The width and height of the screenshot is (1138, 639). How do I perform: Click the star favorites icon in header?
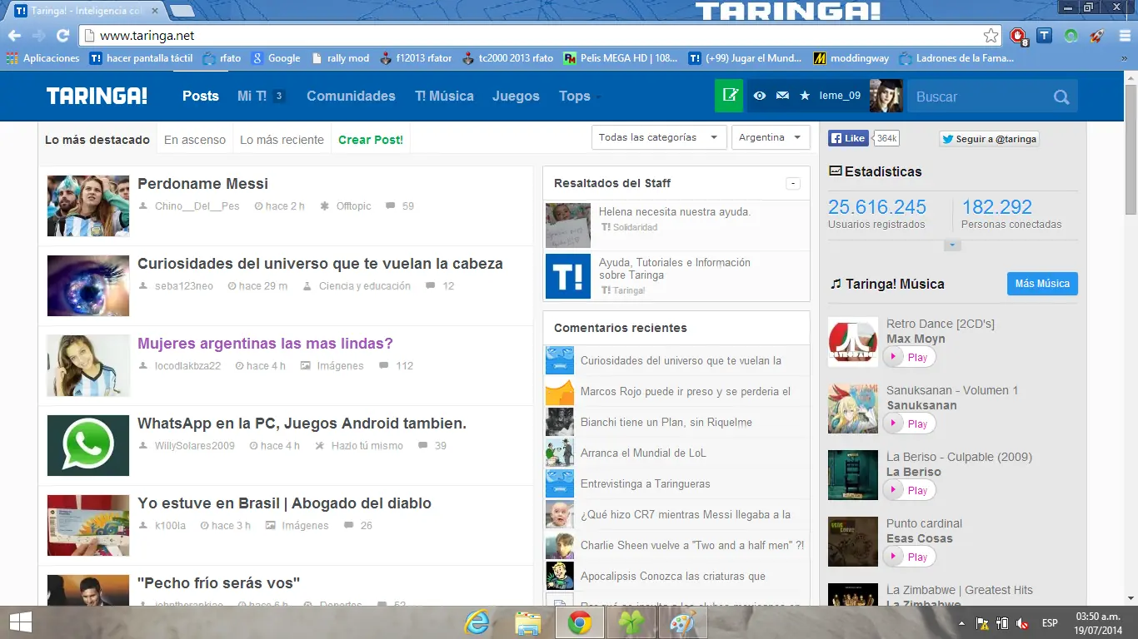click(x=805, y=96)
